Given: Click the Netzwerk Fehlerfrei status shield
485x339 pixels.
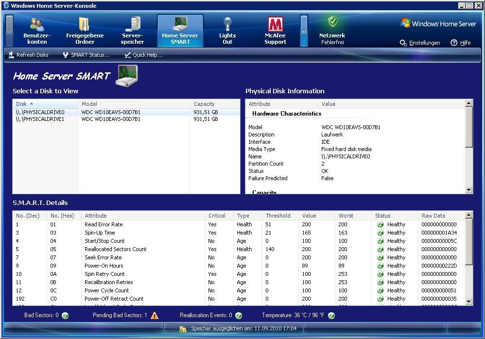Looking at the screenshot, I should tap(332, 22).
